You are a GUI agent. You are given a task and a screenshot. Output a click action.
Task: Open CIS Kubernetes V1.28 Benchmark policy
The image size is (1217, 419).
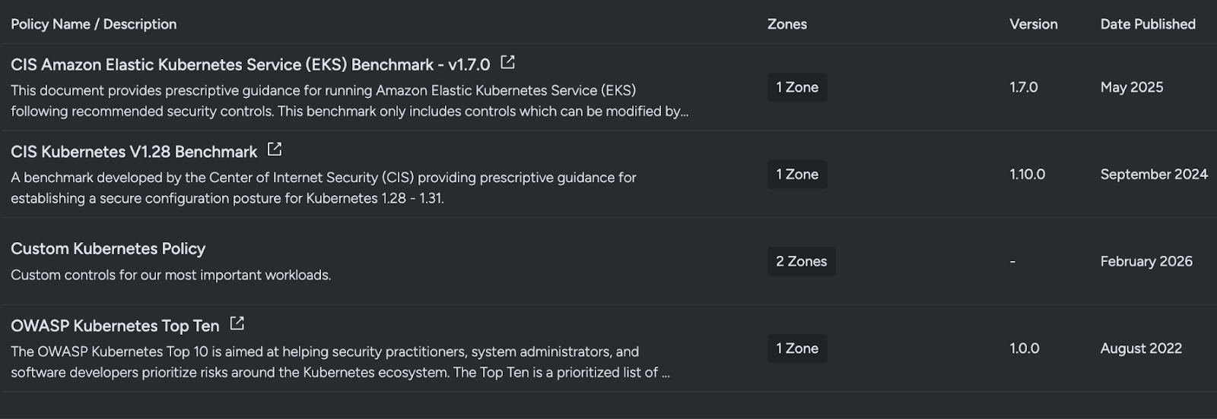point(134,152)
